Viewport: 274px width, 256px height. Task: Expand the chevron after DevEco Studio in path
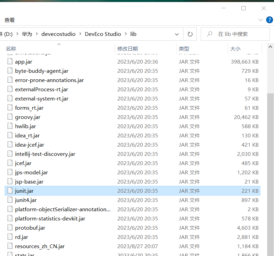[126, 34]
